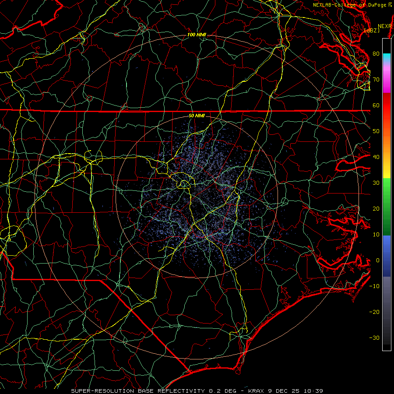394x394 pixels.
Task: Click the cyan top segment of color bar
Action: click(387, 57)
